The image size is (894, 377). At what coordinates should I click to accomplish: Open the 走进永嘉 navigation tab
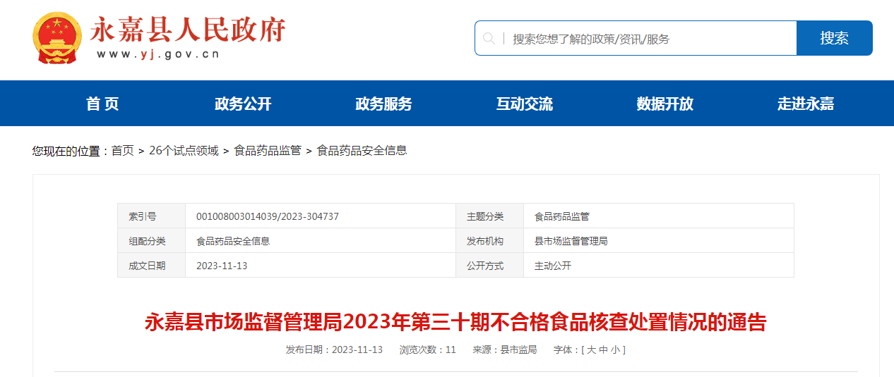click(x=806, y=104)
